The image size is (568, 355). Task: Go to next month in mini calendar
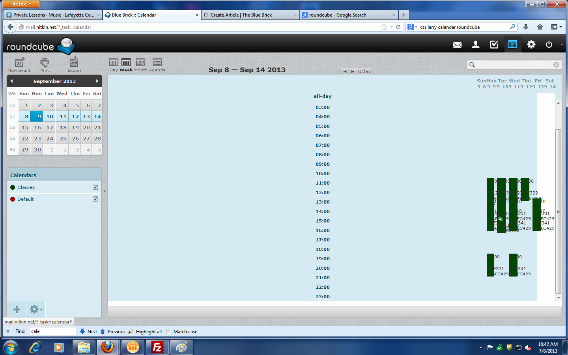click(97, 81)
